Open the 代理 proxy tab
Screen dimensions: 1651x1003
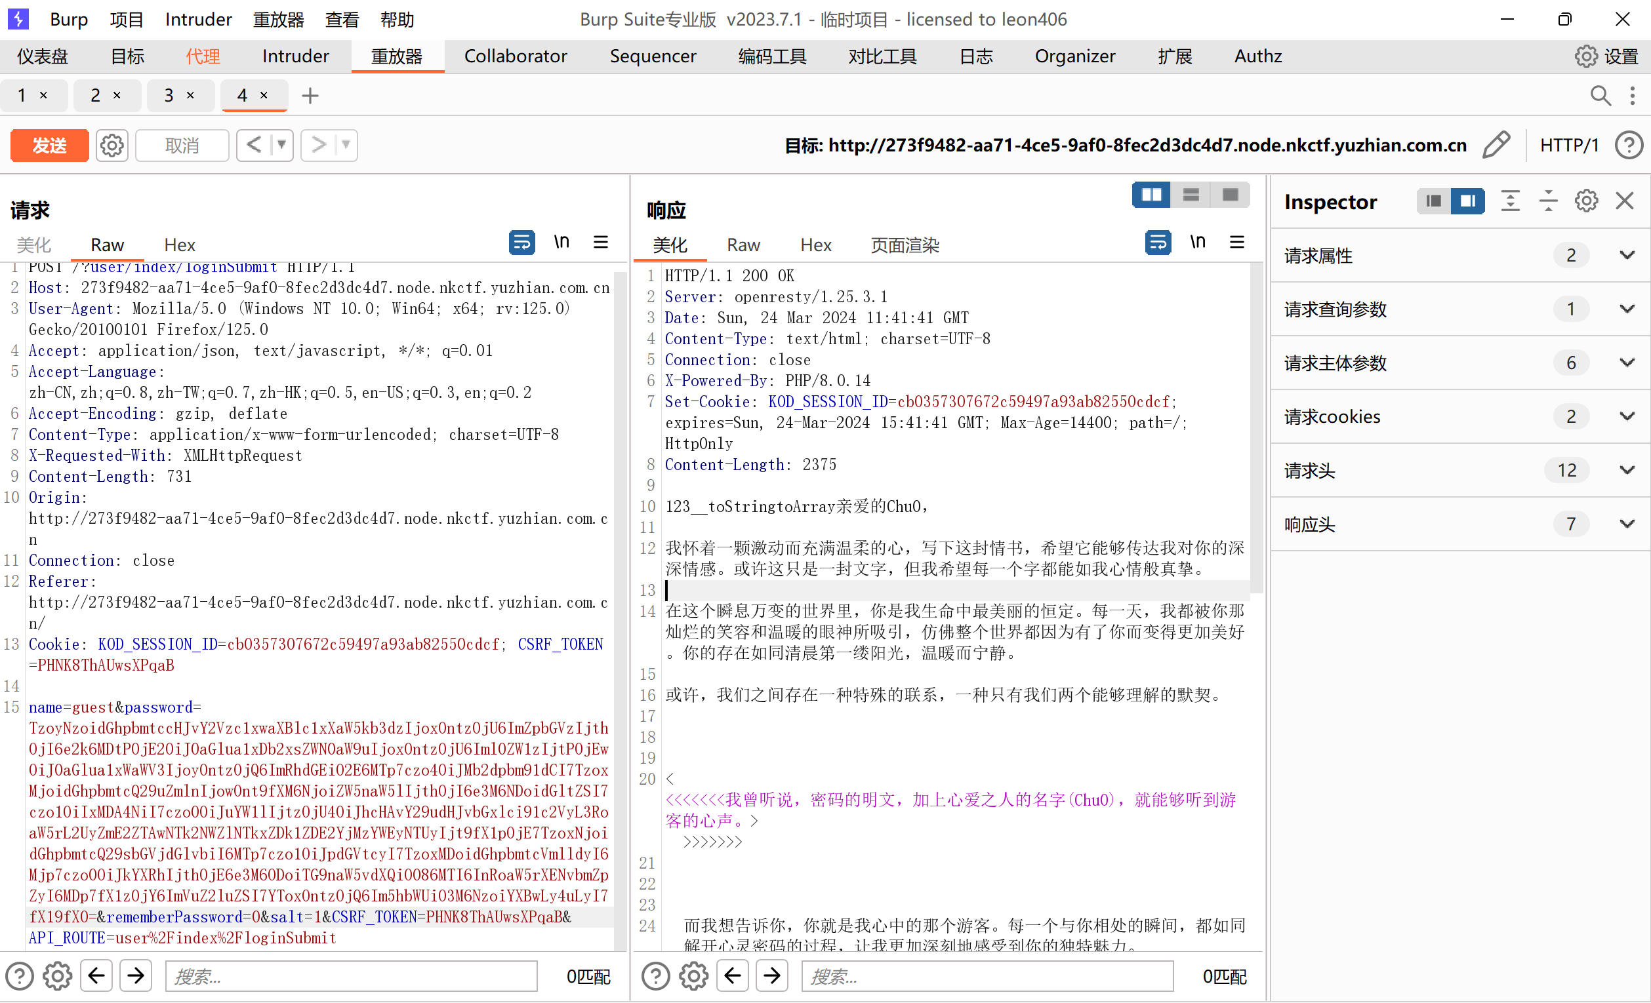point(203,56)
